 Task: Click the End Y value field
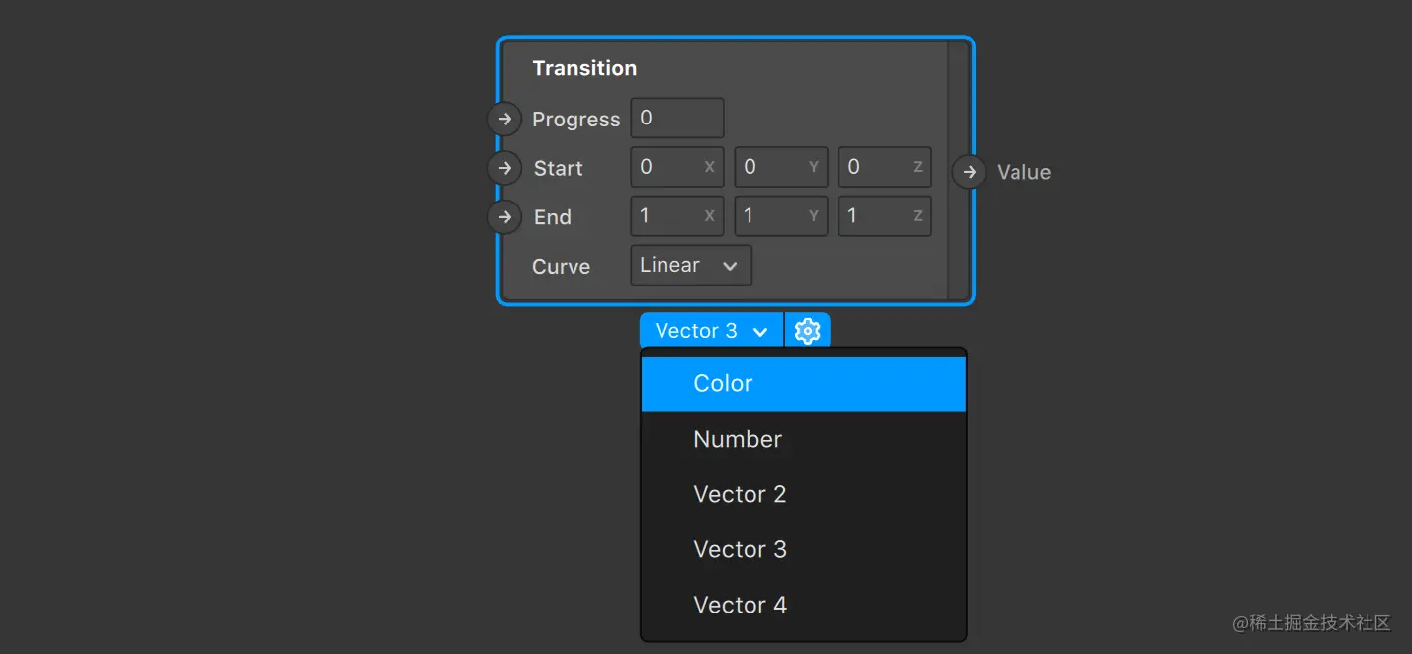click(x=781, y=215)
